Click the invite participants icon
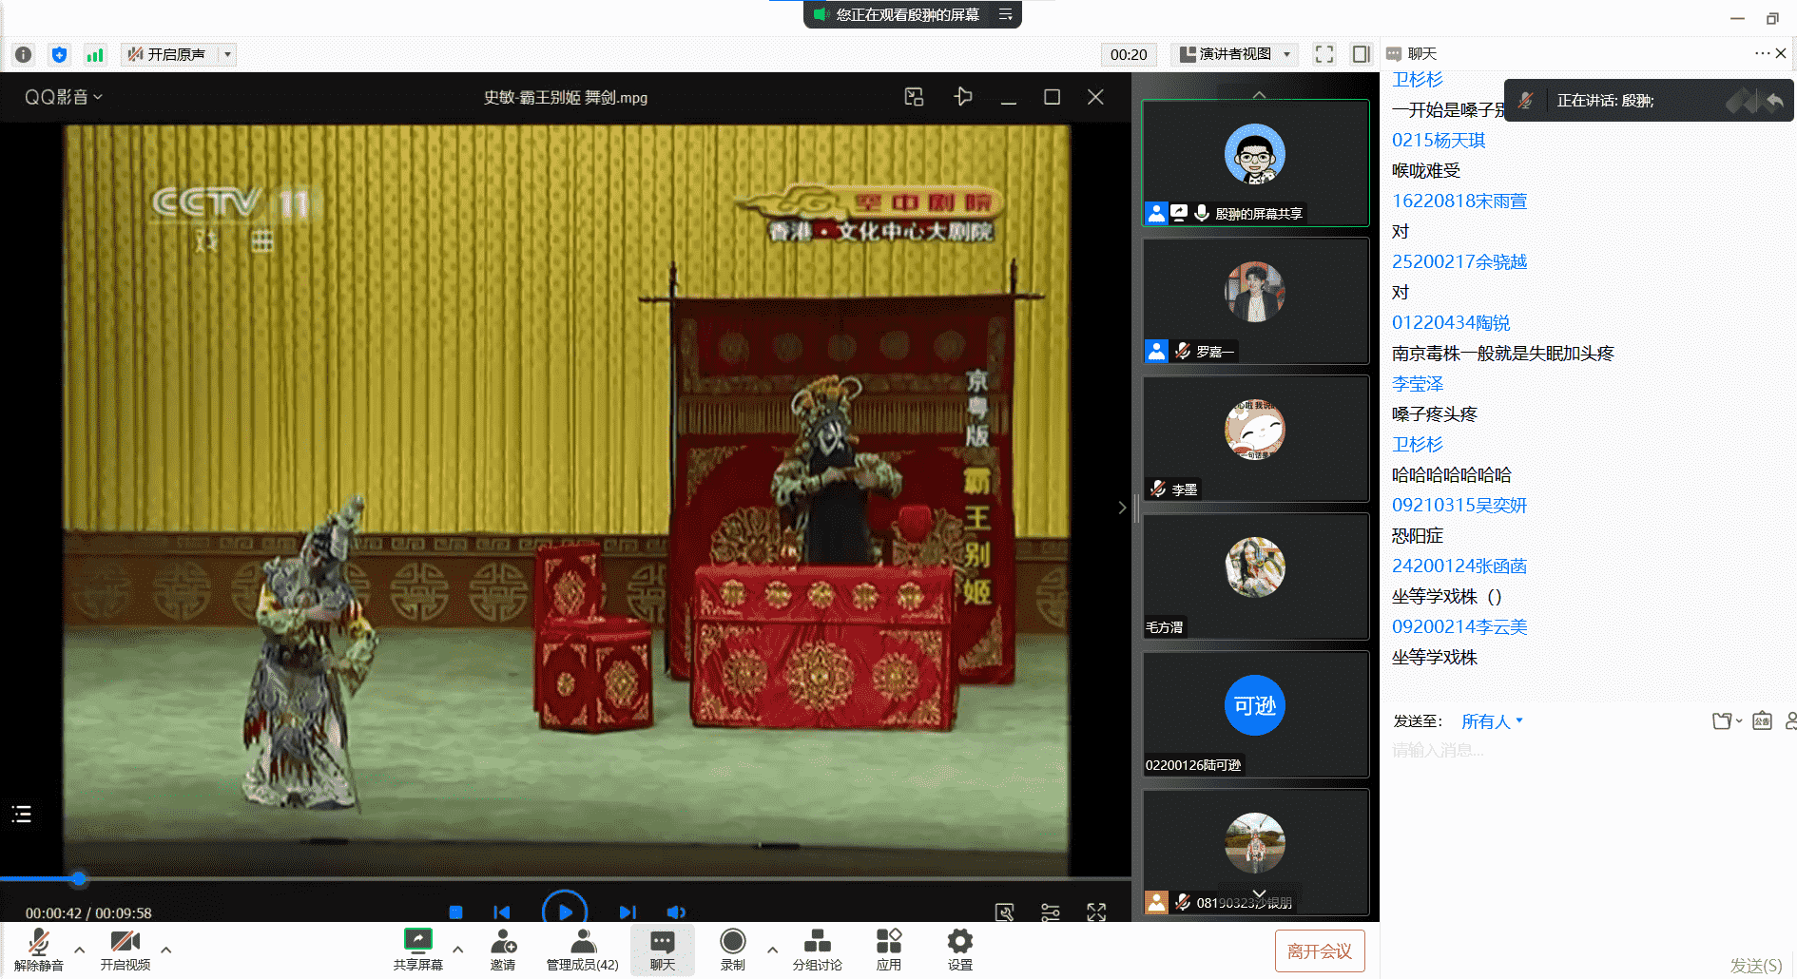 point(503,949)
